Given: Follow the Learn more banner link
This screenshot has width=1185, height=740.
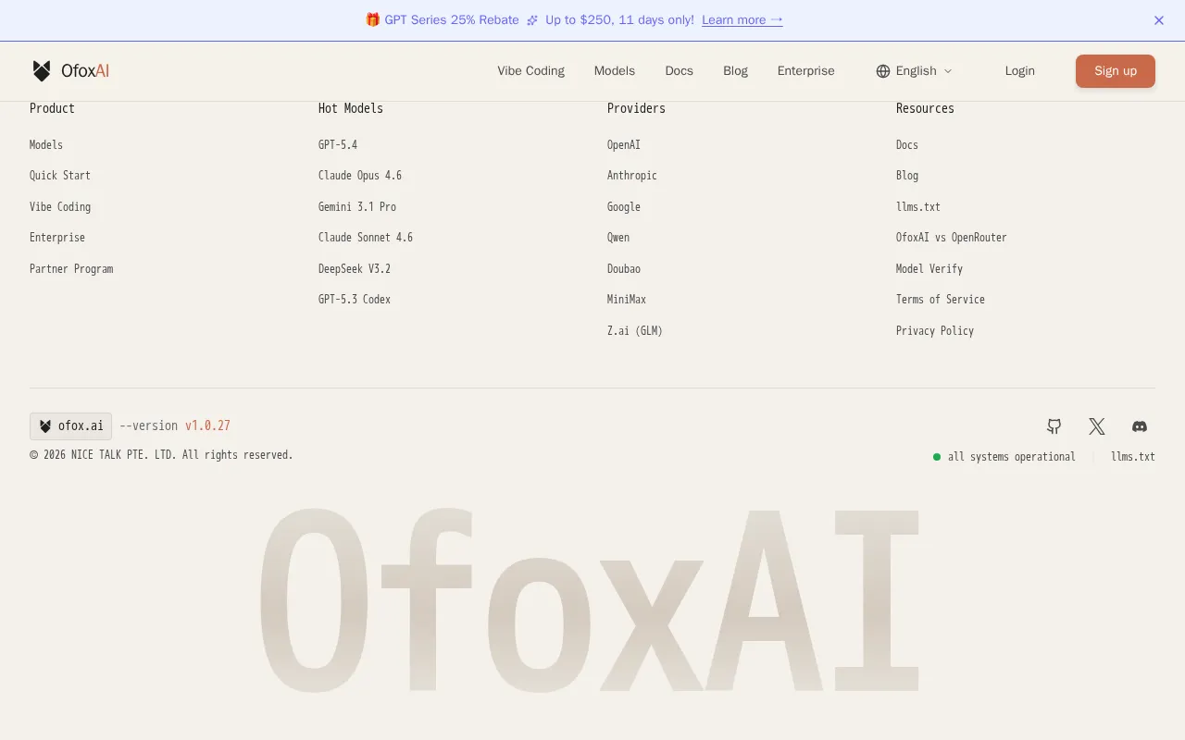Looking at the screenshot, I should [742, 20].
